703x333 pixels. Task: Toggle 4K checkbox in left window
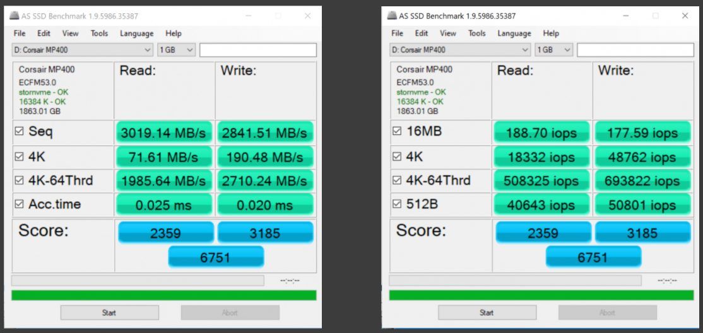coord(20,157)
